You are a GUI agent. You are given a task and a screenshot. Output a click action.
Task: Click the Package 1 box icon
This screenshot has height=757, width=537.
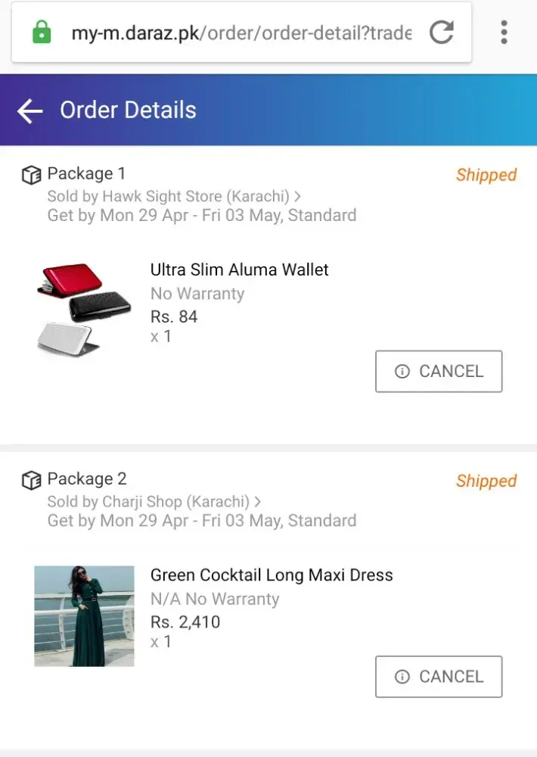tap(31, 175)
